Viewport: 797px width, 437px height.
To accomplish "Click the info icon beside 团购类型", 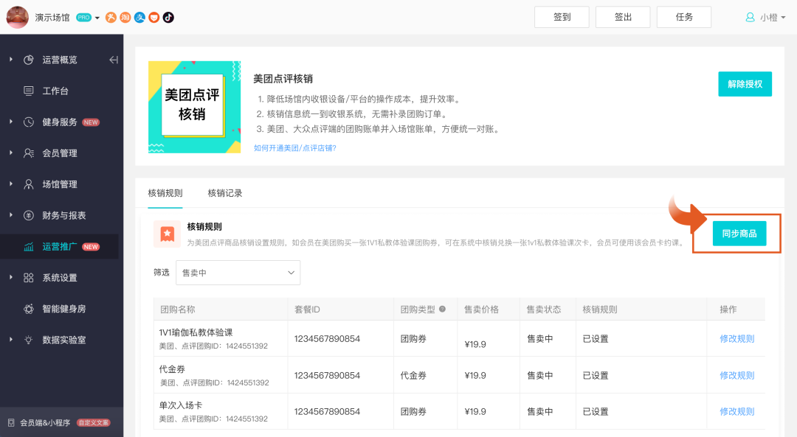I will pyautogui.click(x=443, y=310).
